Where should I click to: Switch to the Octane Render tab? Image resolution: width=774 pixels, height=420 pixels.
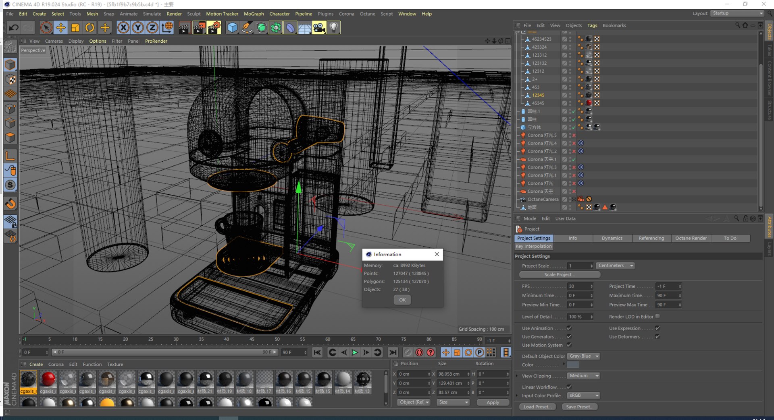pos(691,238)
